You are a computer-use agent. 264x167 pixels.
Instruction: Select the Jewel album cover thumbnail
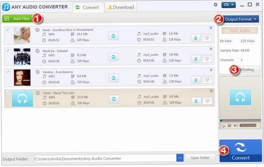tap(22, 35)
